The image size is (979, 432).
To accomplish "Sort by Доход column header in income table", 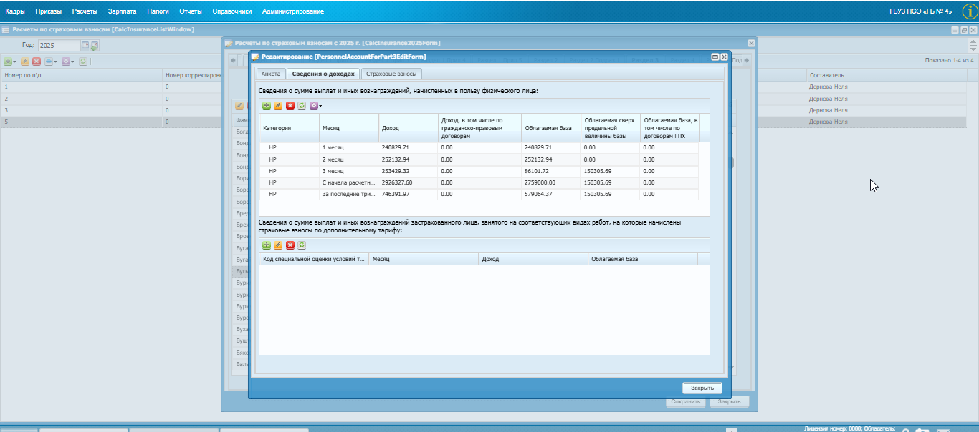I will tap(408, 128).
